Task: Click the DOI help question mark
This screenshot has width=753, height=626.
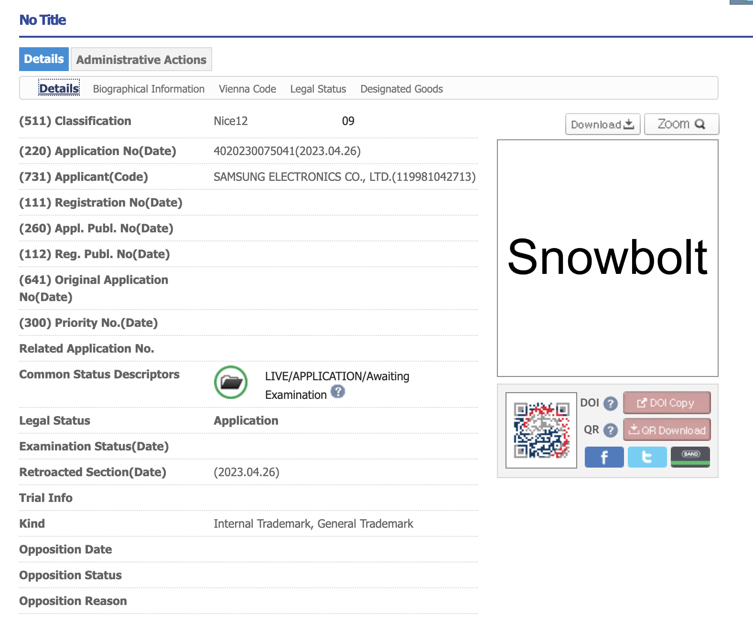Action: (610, 404)
